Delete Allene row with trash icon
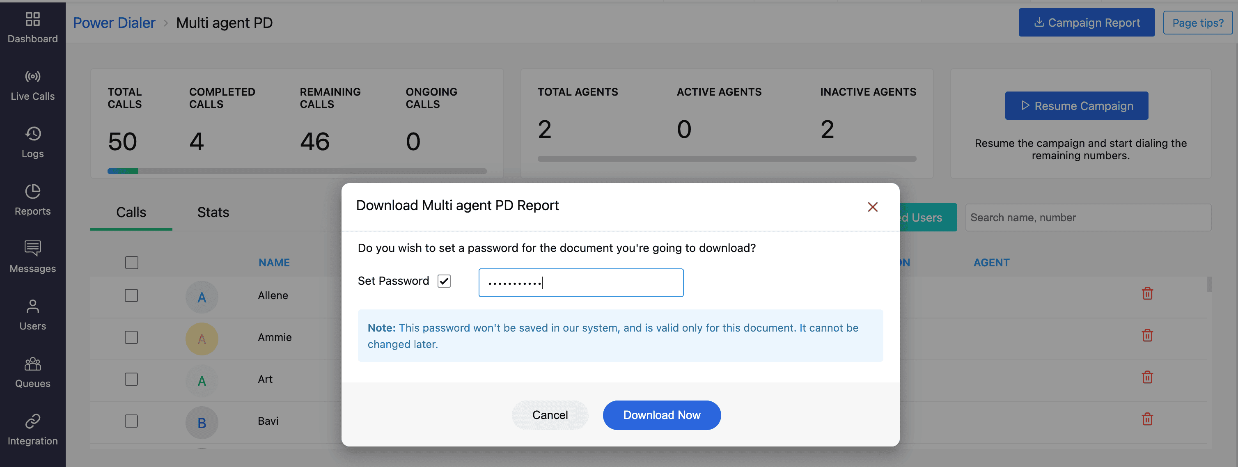 (1147, 293)
